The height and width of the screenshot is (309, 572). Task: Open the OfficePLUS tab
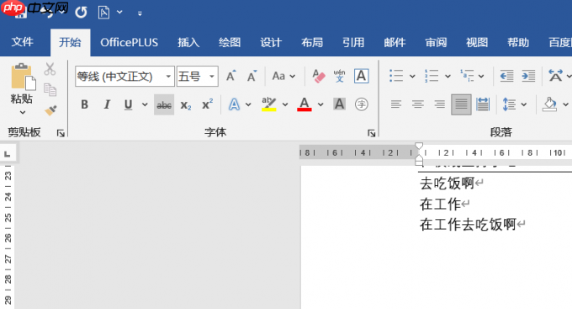point(130,42)
